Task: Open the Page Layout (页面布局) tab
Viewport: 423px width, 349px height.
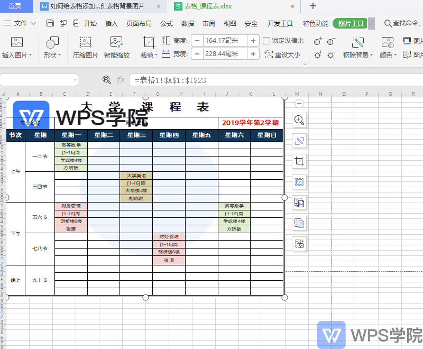Action: (x=139, y=23)
